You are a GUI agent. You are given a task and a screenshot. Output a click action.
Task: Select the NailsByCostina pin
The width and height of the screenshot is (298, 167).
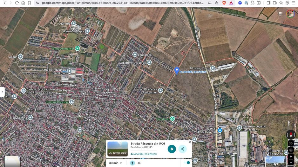(30, 118)
